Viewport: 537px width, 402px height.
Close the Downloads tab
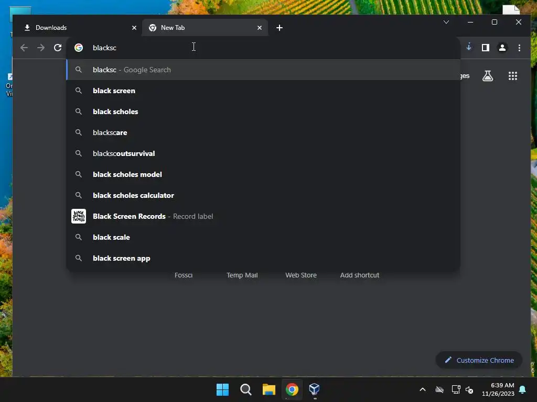pos(134,28)
